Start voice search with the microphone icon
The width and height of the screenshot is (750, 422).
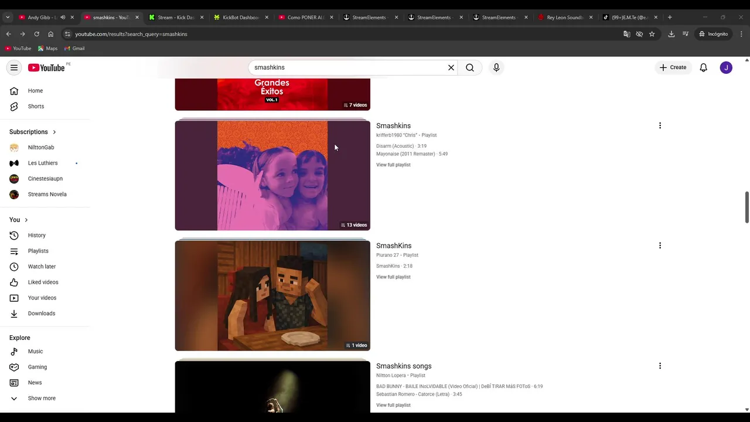tap(496, 67)
